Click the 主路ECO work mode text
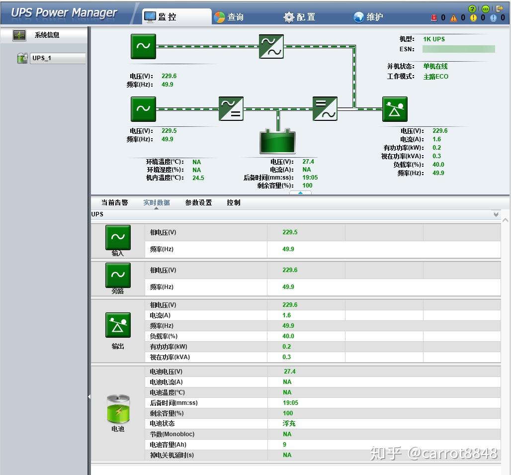Viewport: 511px width, 475px height. 436,77
